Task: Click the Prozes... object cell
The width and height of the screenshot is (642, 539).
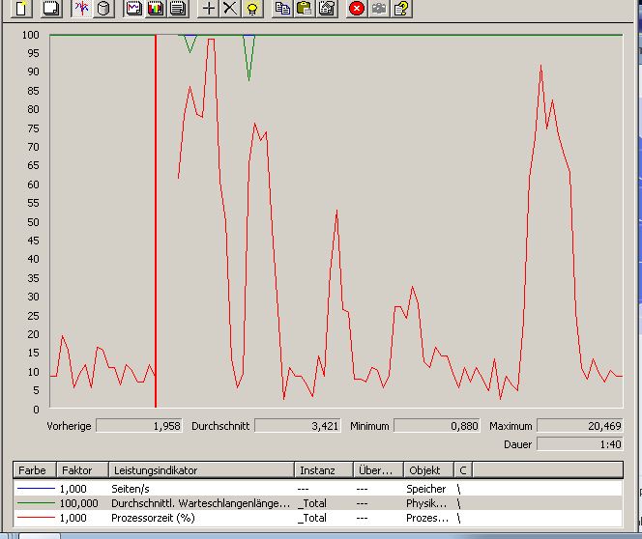Action: tap(427, 518)
